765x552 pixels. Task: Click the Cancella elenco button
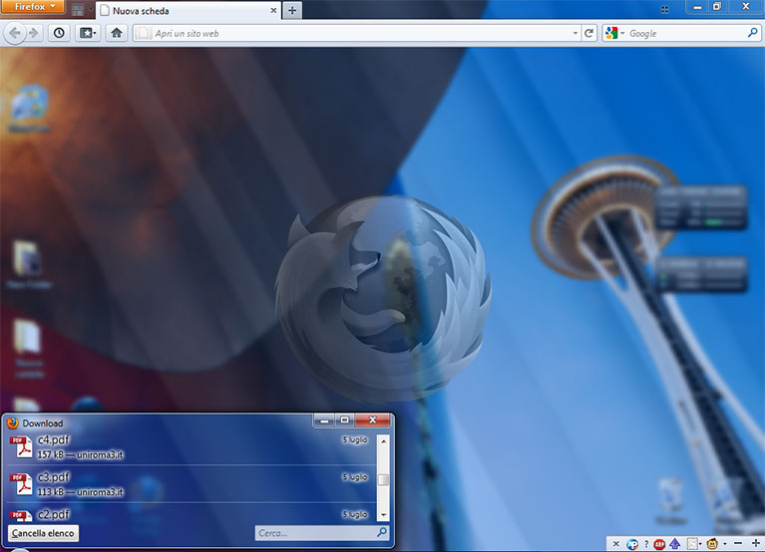(43, 533)
